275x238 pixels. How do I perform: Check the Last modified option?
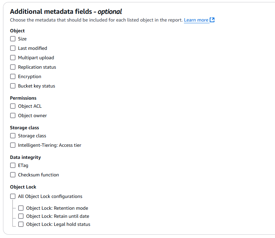pos(12,48)
